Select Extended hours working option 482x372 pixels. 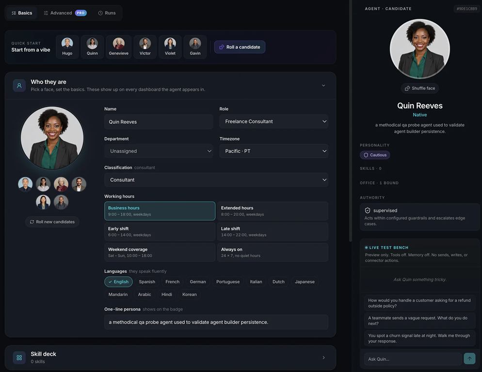coord(273,211)
